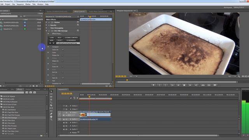Viewport: 249px width, 140px height.
Task: Open the Project menu
Action: pos(8,4)
